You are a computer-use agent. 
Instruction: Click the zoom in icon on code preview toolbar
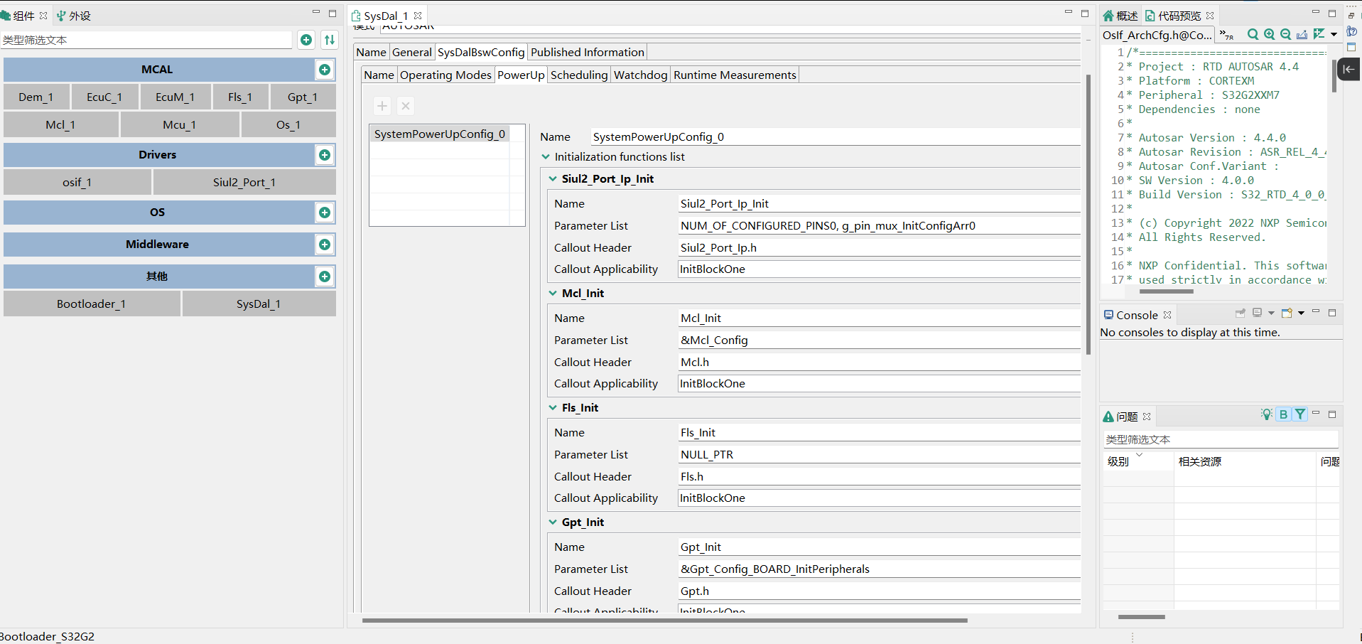[x=1269, y=34]
